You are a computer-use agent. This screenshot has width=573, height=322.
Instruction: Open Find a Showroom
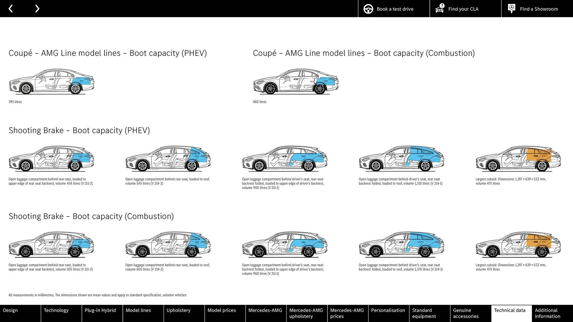(x=539, y=9)
